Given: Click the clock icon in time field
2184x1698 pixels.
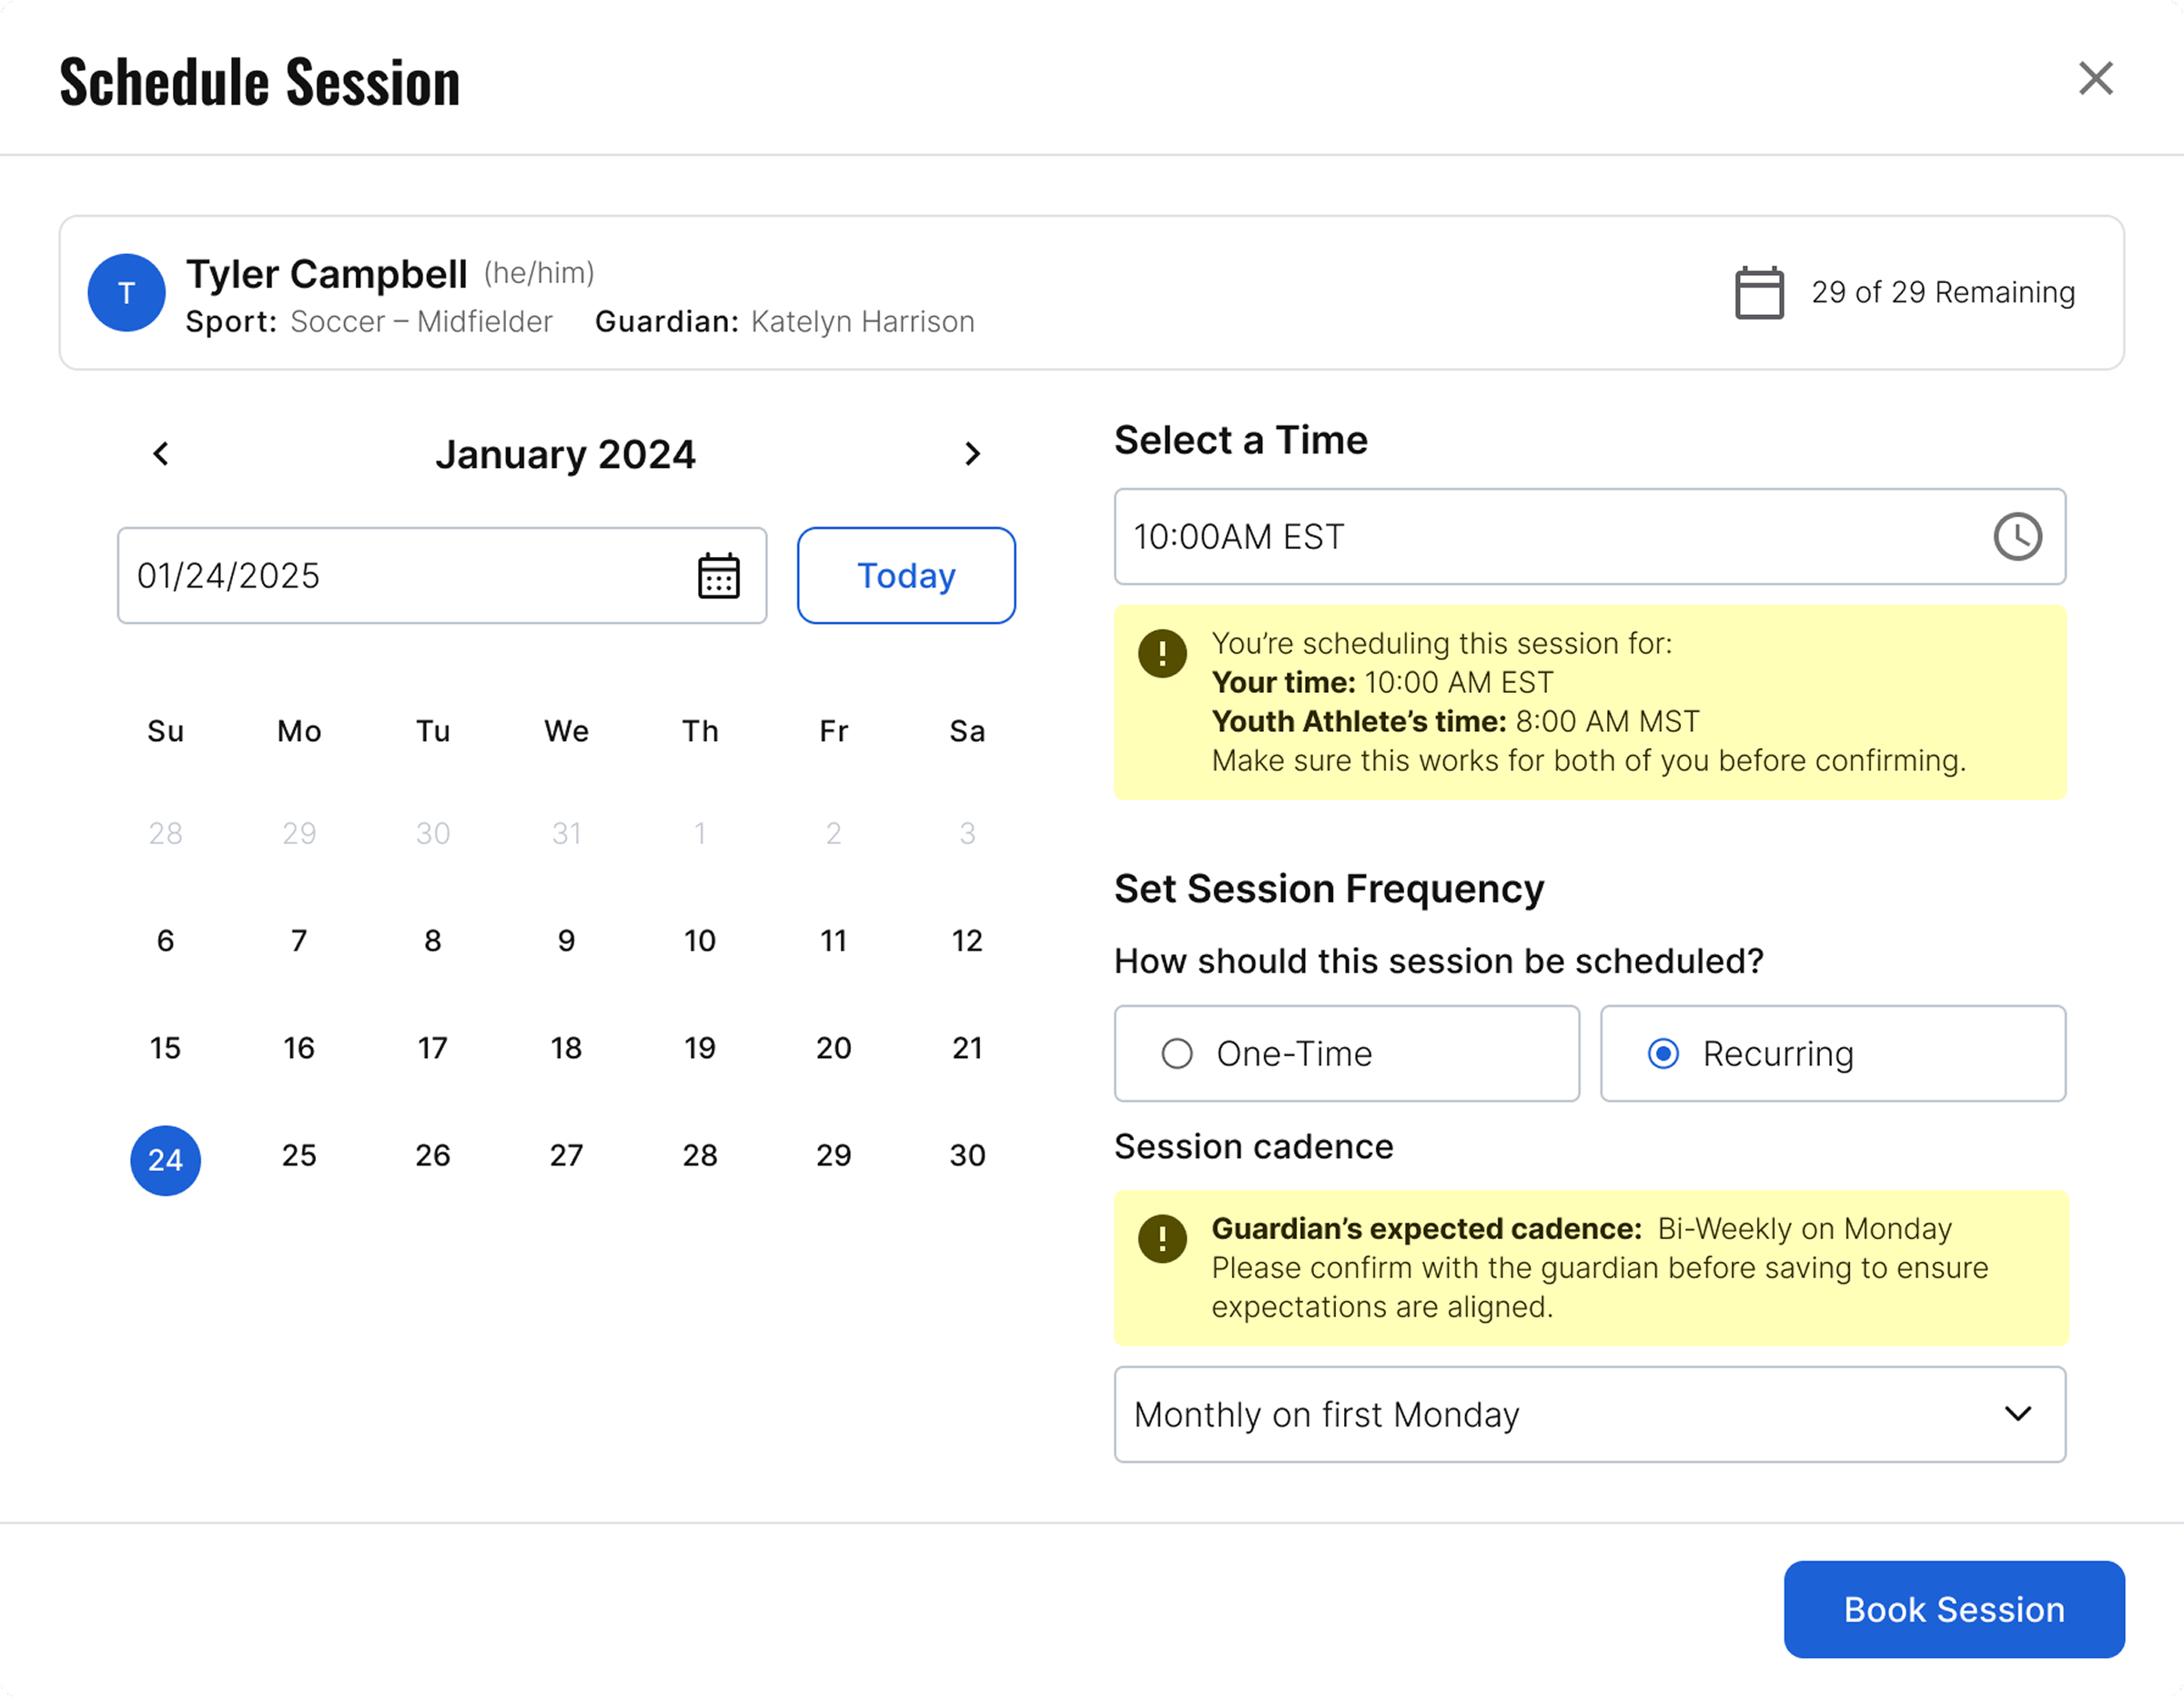Looking at the screenshot, I should coord(2017,536).
